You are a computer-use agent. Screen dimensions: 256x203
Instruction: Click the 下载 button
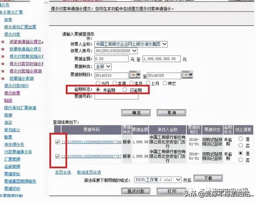pyautogui.click(x=208, y=178)
